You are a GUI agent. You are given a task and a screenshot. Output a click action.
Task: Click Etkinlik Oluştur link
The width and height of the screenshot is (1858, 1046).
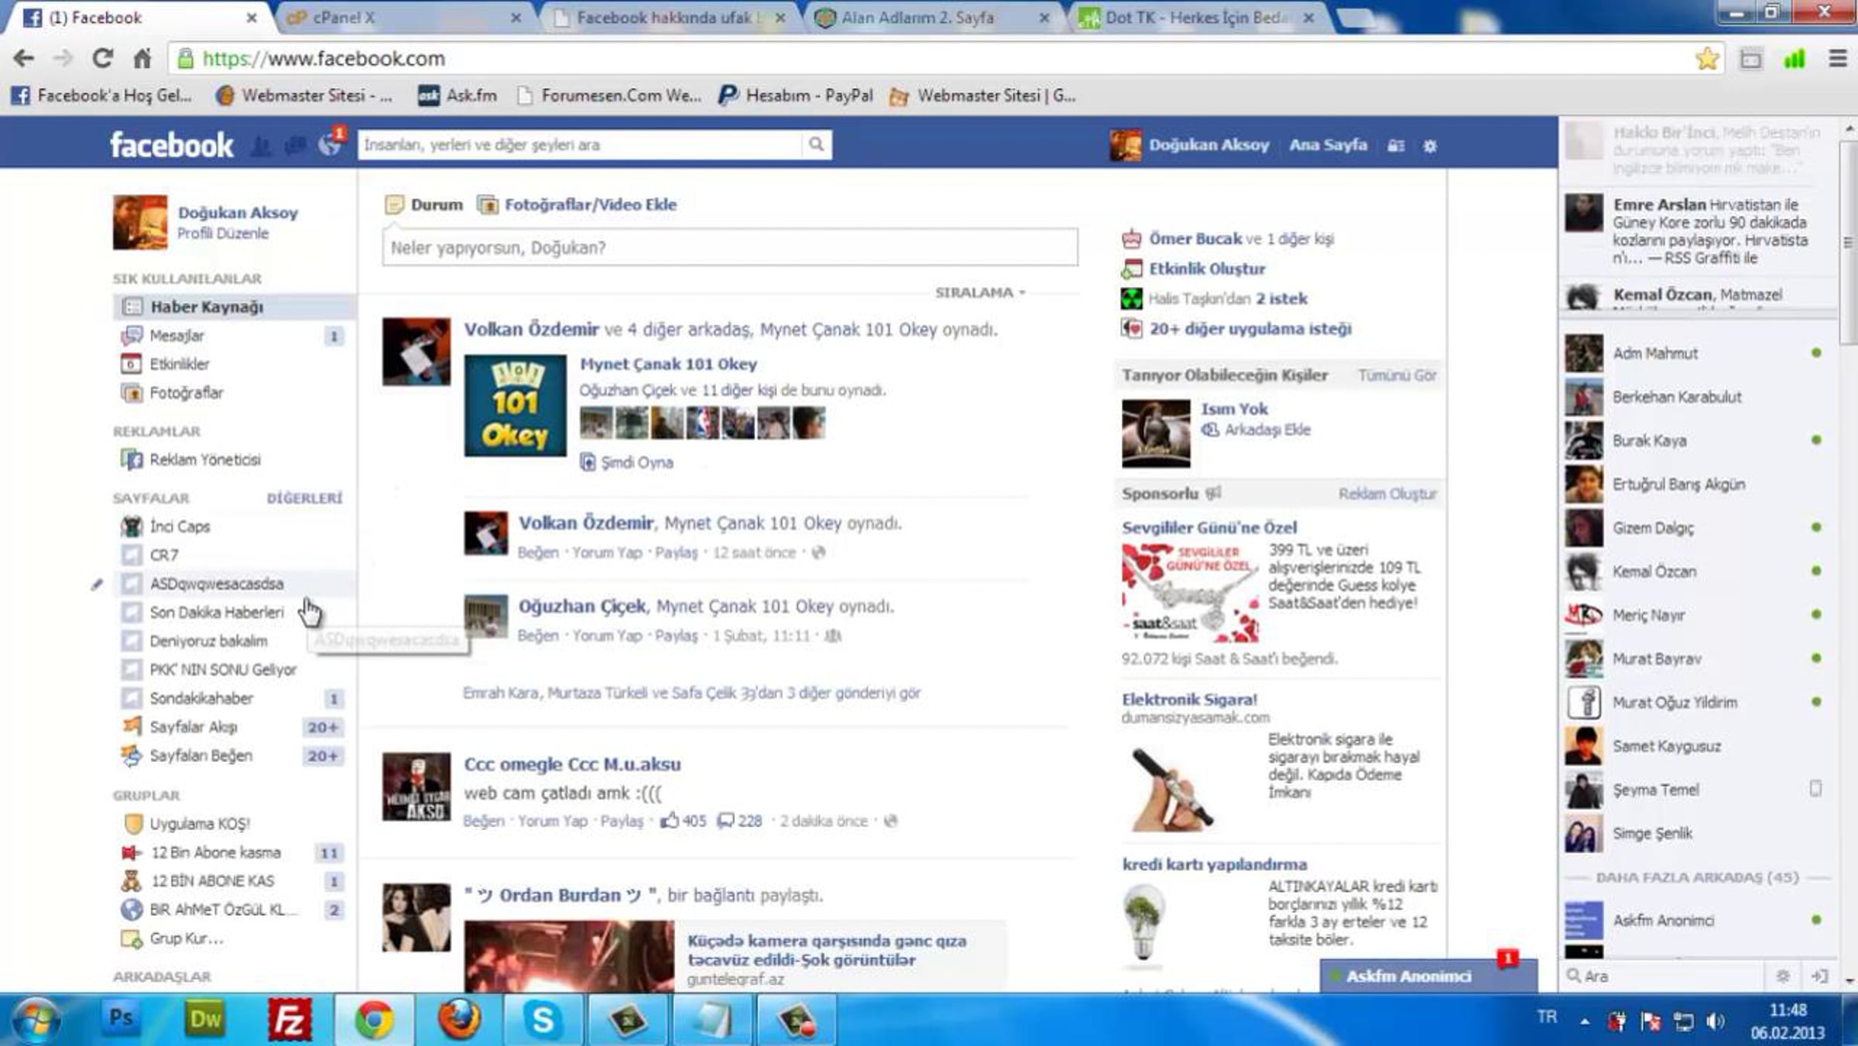(1207, 269)
